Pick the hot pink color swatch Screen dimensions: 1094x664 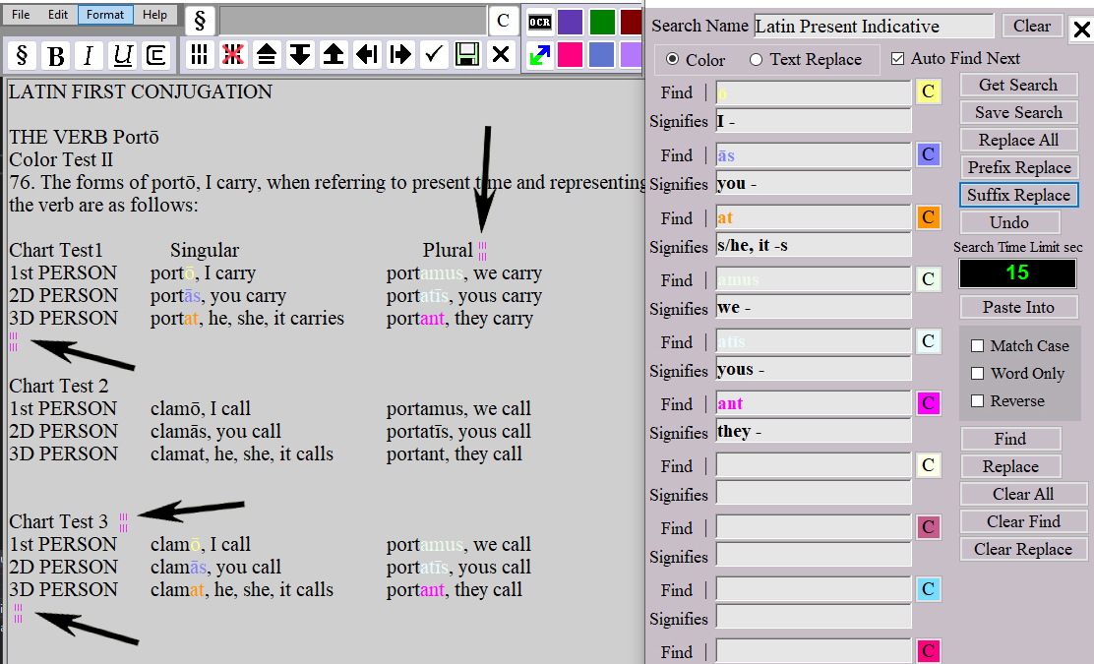click(x=571, y=55)
